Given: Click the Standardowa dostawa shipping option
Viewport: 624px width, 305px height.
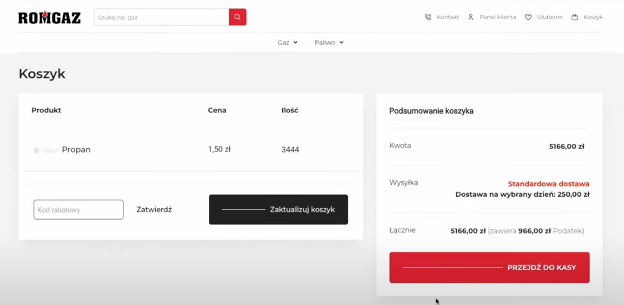Looking at the screenshot, I should 548,184.
